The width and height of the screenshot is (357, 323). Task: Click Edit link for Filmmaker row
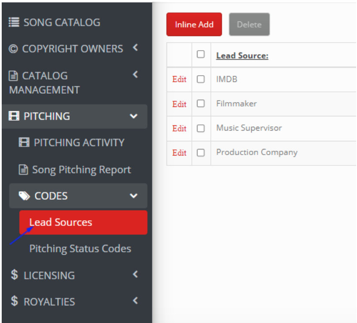[x=179, y=104]
